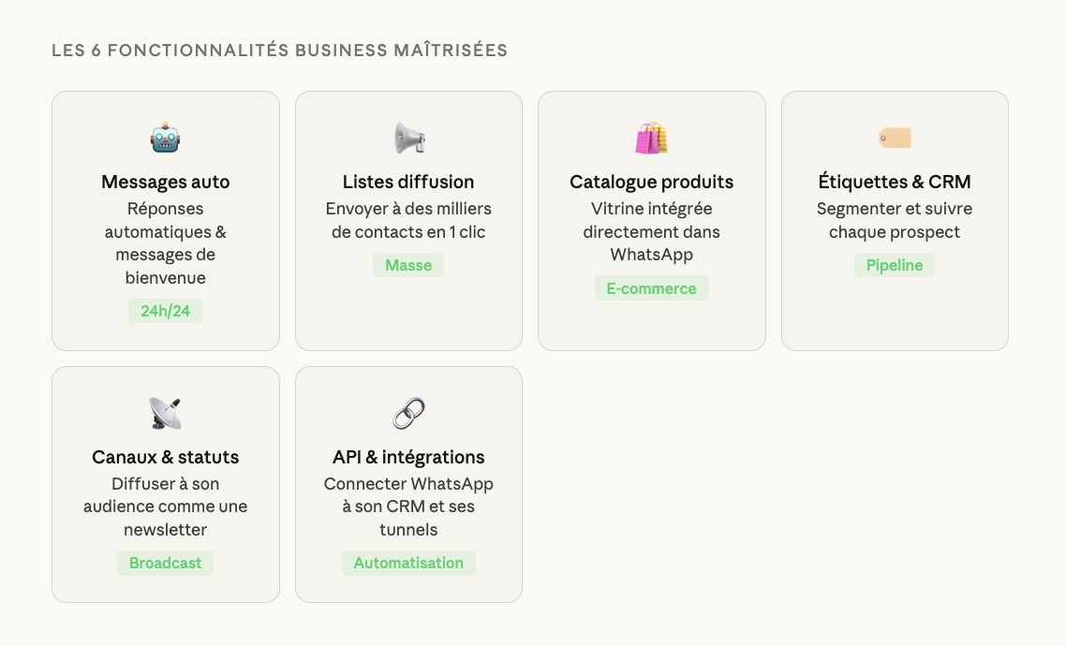Click the section title about 6 fonctionnalités

[x=279, y=51]
